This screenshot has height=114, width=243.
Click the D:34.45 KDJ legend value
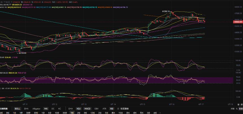[8, 57]
